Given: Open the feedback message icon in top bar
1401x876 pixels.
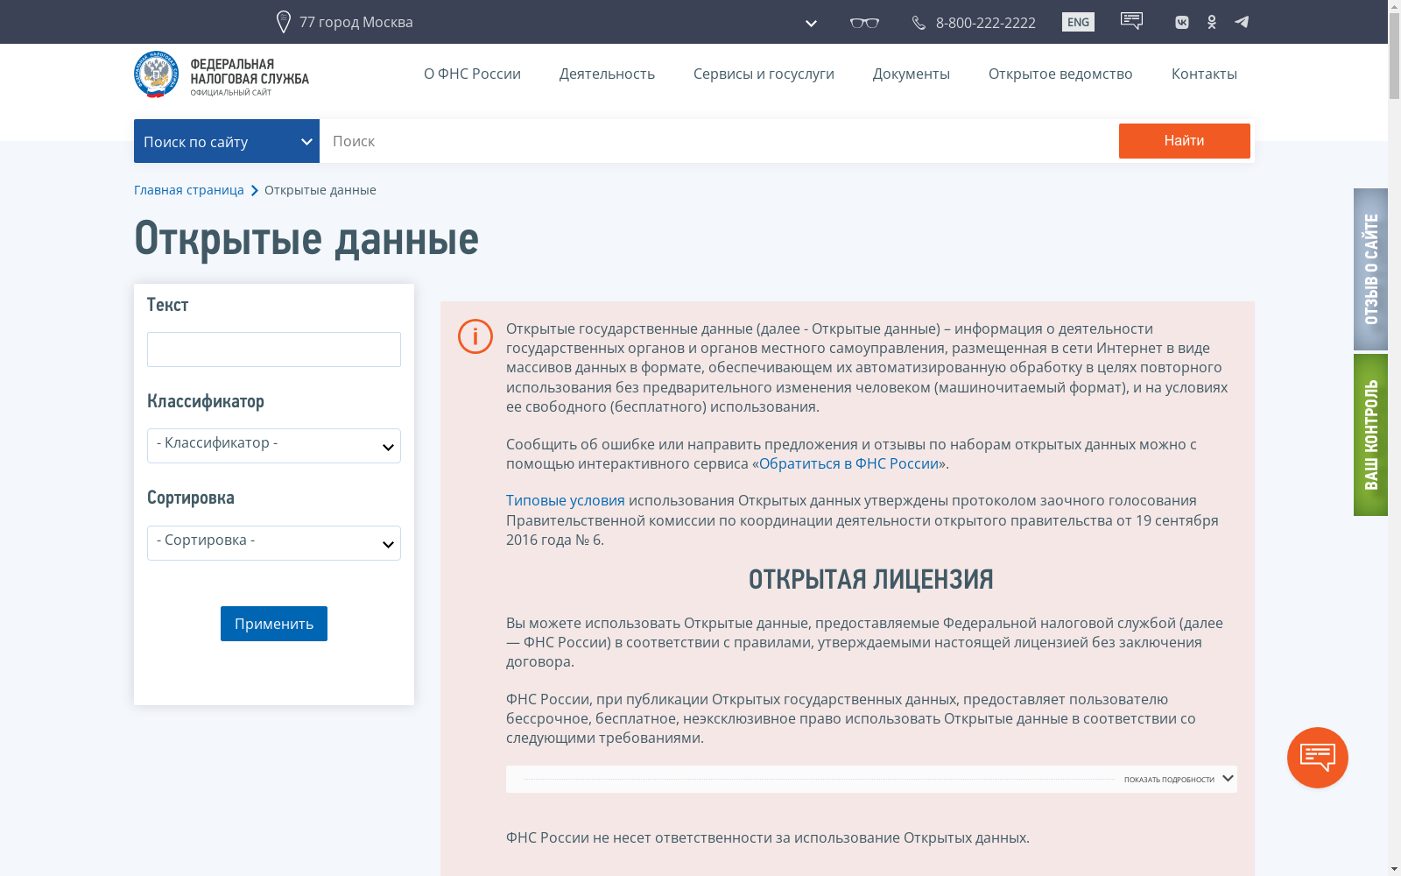Looking at the screenshot, I should click(1131, 21).
